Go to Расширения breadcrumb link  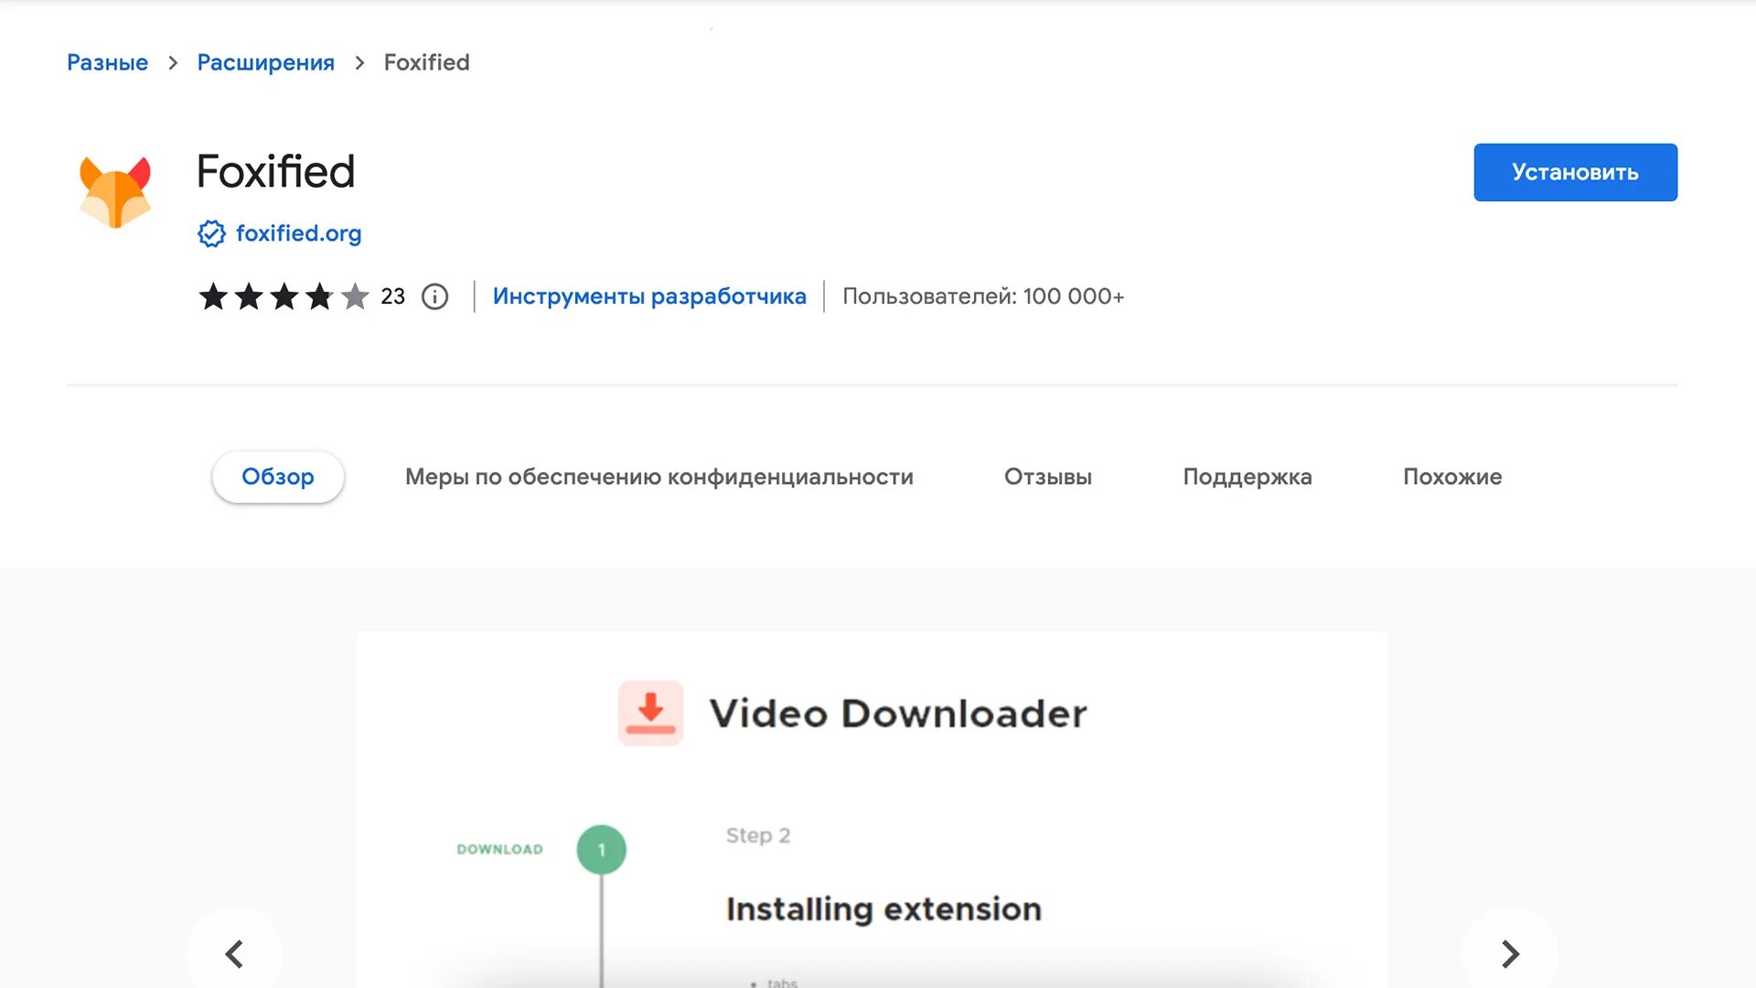coord(265,62)
